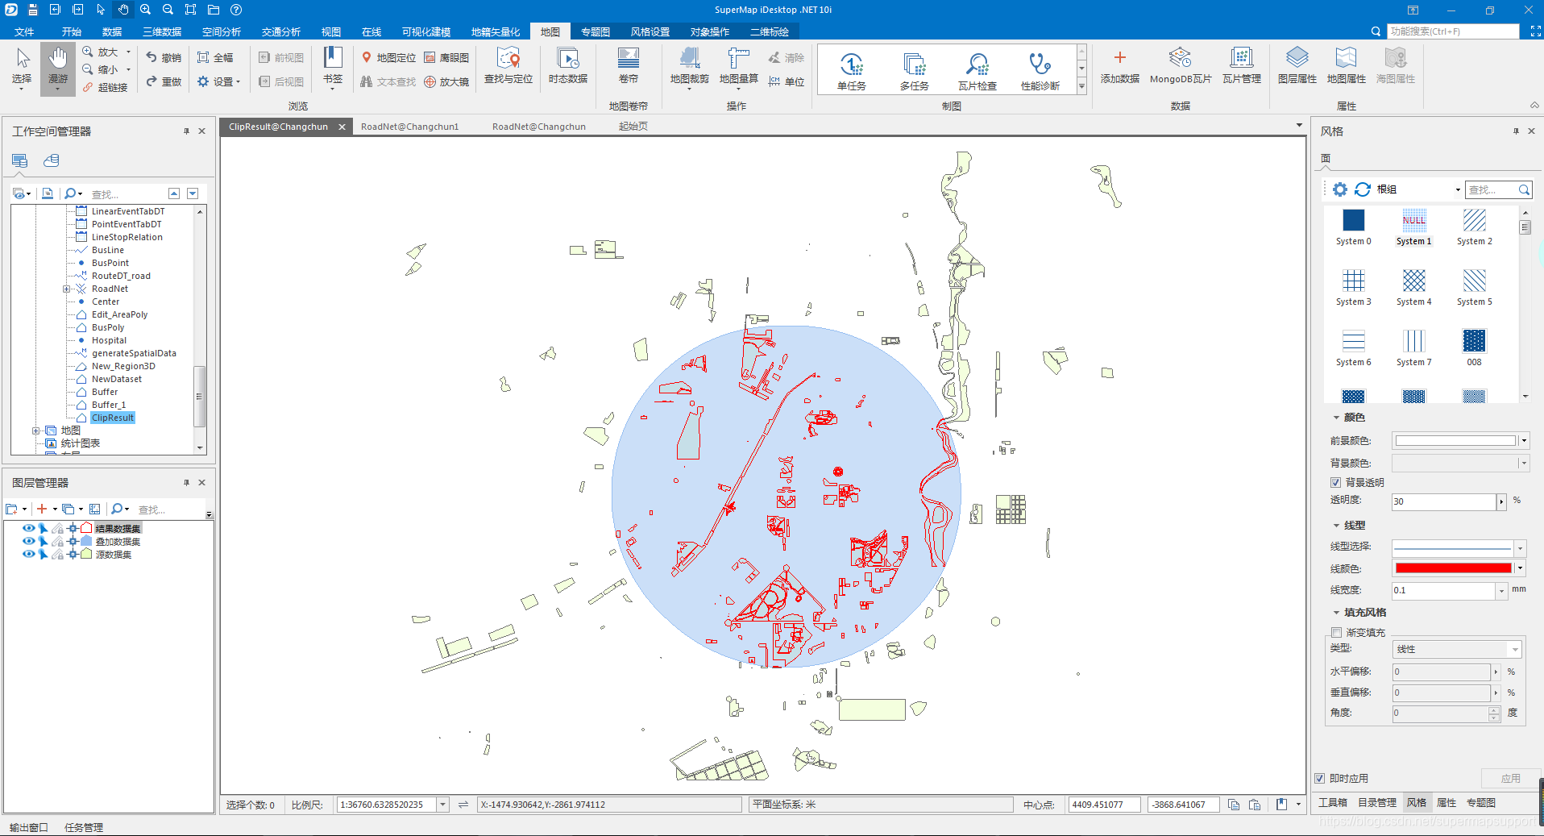Image resolution: width=1544 pixels, height=836 pixels.
Task: Click add layer plus in layer manager
Action: [42, 509]
